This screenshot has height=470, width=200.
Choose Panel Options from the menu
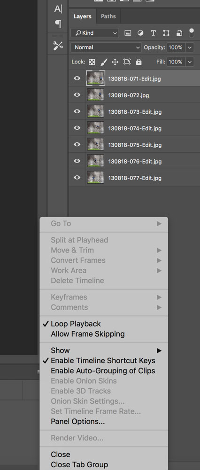click(x=78, y=422)
